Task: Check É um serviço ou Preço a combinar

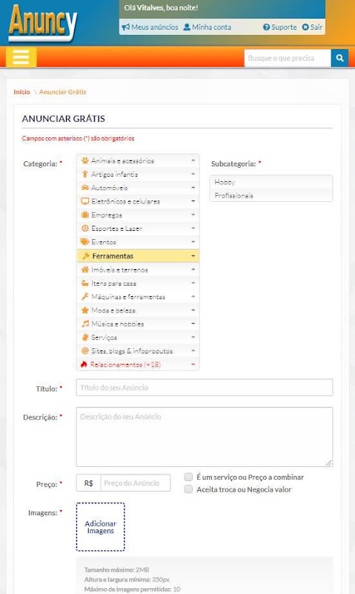Action: coord(188,477)
